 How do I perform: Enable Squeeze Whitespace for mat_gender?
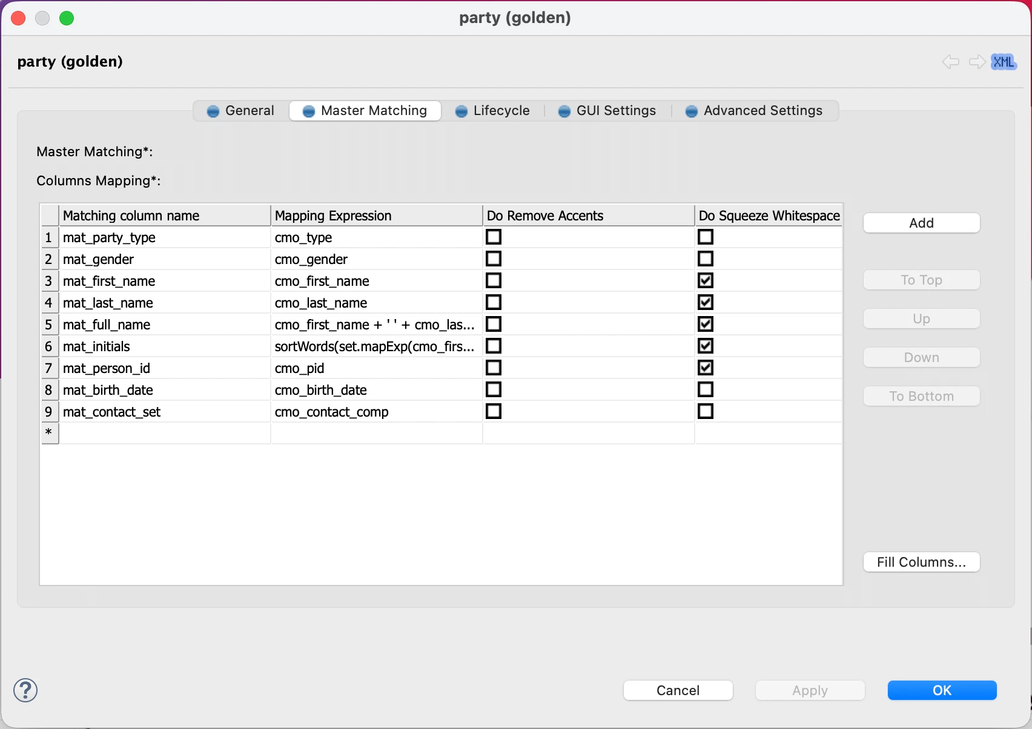tap(706, 259)
